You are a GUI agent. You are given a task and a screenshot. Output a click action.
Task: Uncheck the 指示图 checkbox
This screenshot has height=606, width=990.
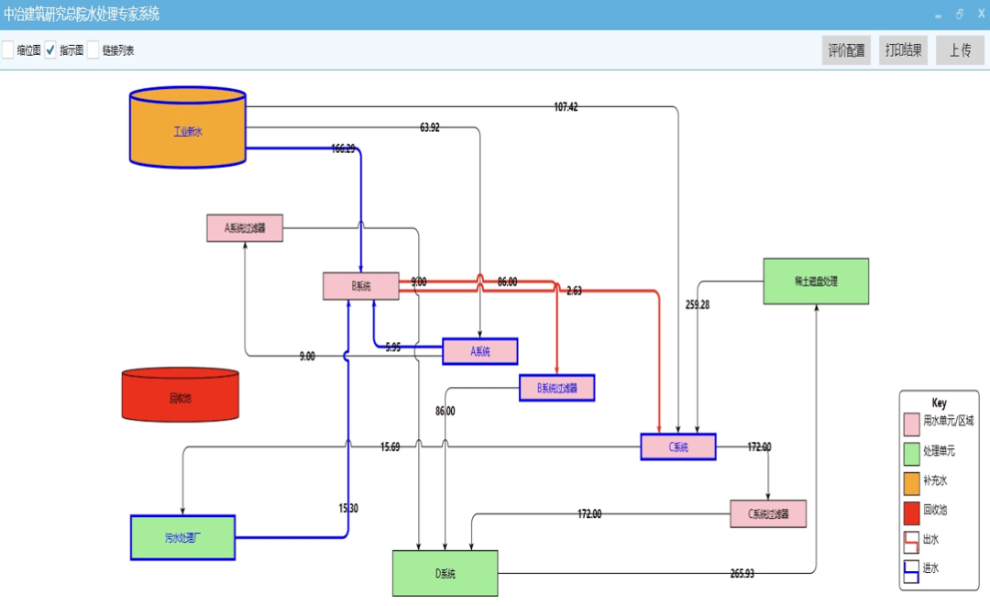[50, 50]
